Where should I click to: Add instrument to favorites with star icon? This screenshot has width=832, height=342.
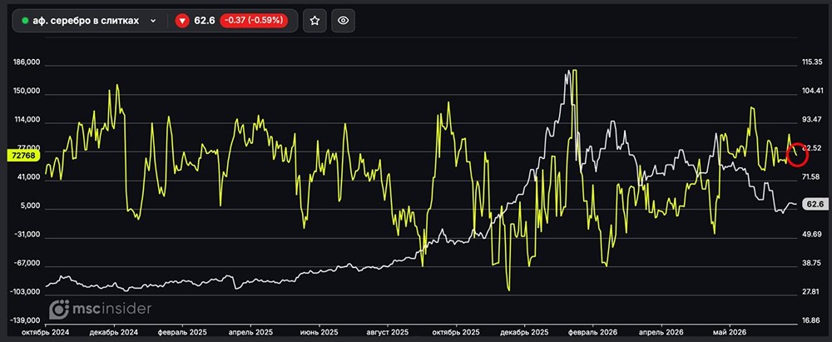[x=314, y=21]
